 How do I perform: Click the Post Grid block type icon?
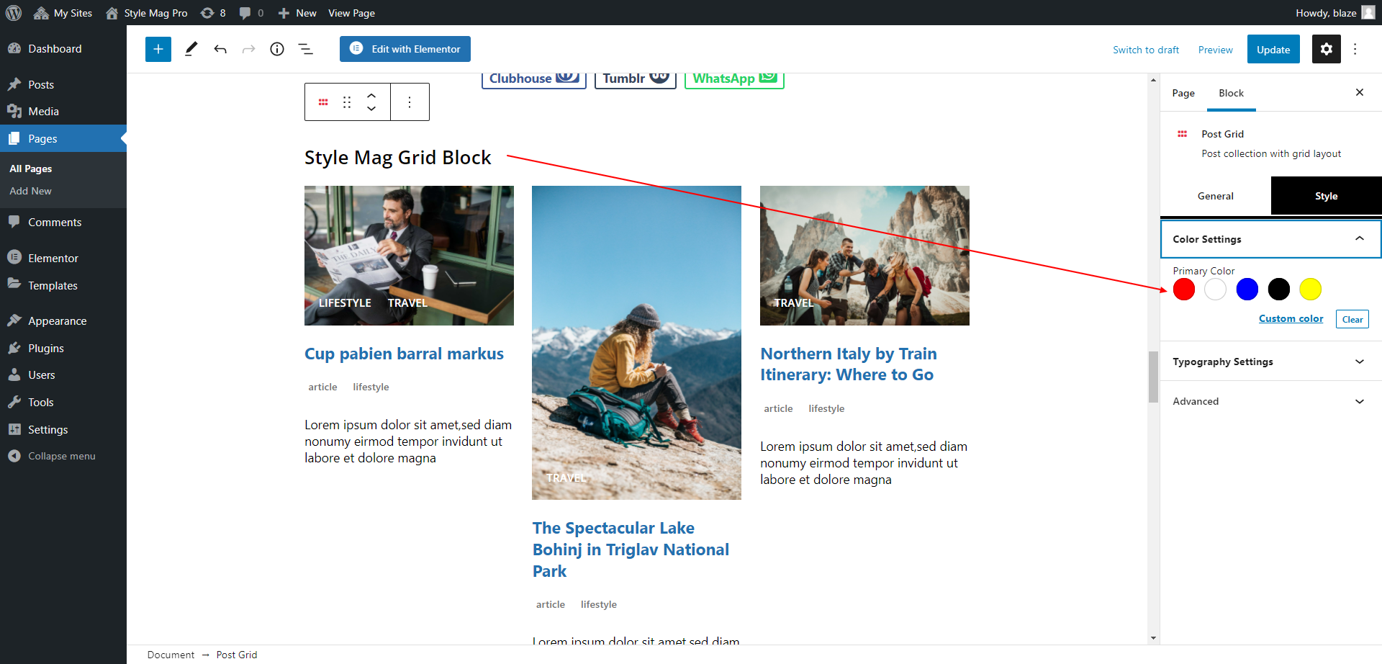[x=323, y=102]
